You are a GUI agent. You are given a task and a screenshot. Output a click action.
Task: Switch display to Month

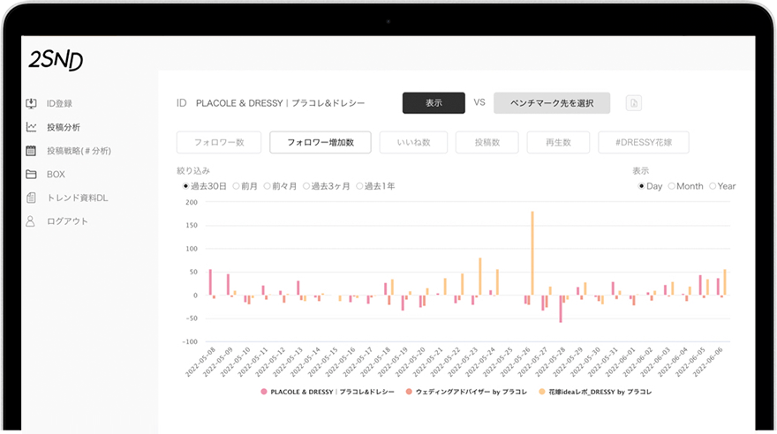pos(672,186)
